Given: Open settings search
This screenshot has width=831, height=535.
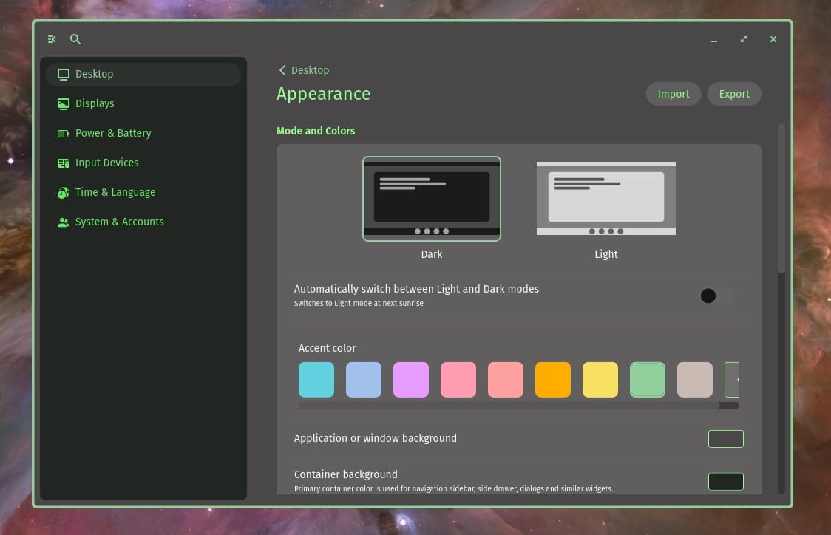Looking at the screenshot, I should (x=75, y=39).
